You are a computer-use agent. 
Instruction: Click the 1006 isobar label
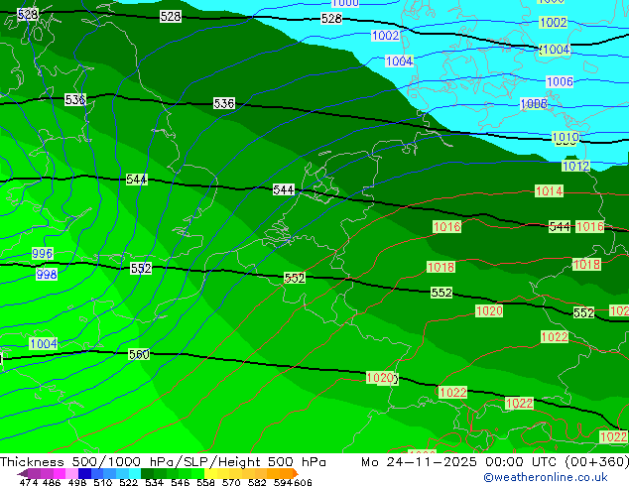[x=560, y=81]
